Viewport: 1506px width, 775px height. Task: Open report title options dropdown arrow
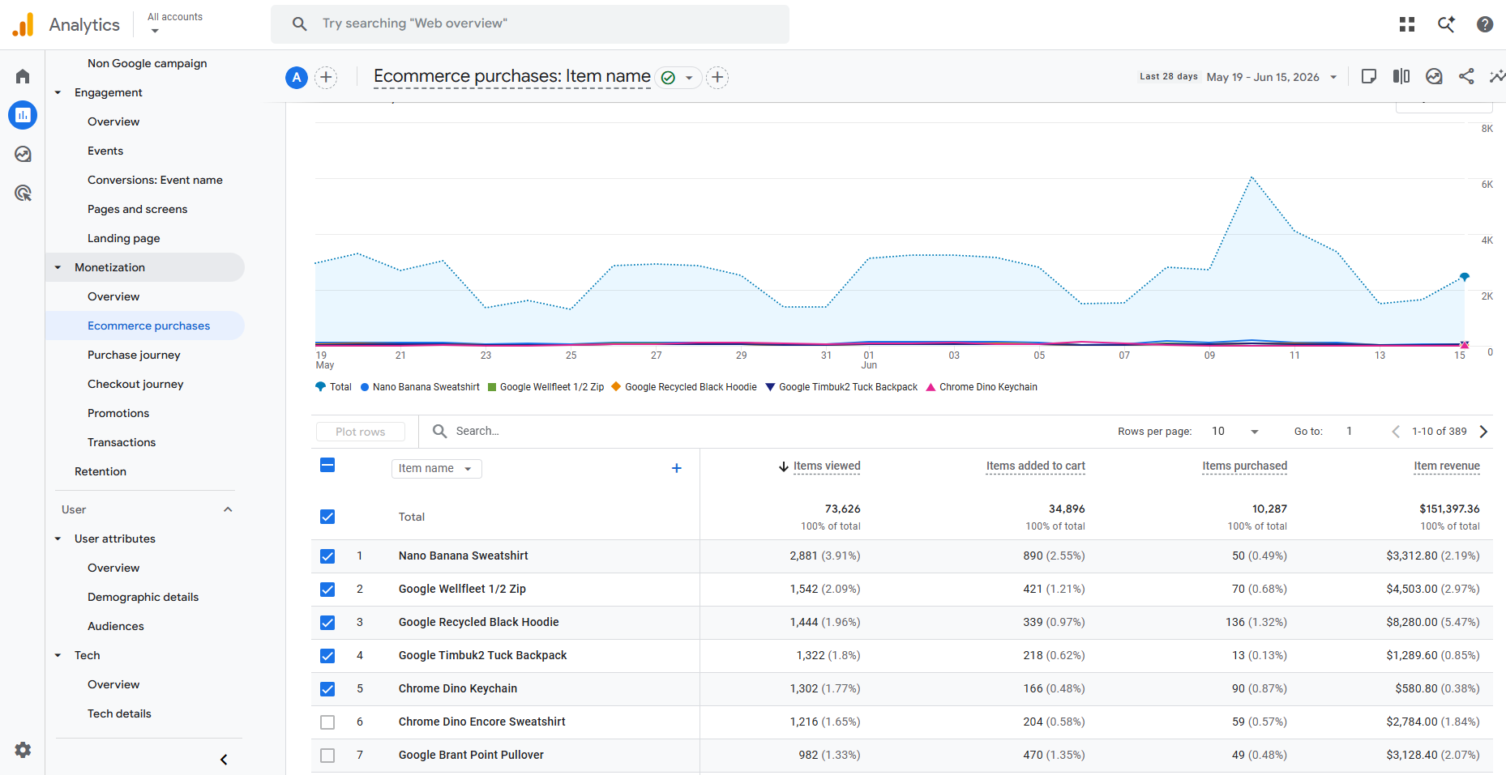point(689,78)
